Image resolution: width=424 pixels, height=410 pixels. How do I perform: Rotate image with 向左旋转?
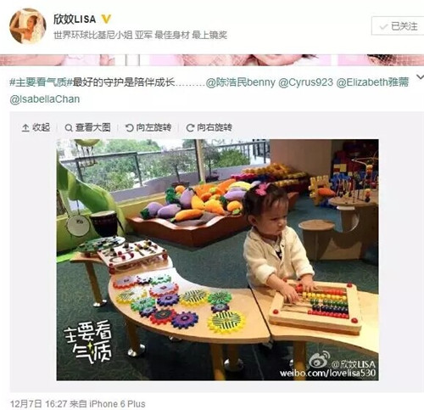[x=148, y=127]
